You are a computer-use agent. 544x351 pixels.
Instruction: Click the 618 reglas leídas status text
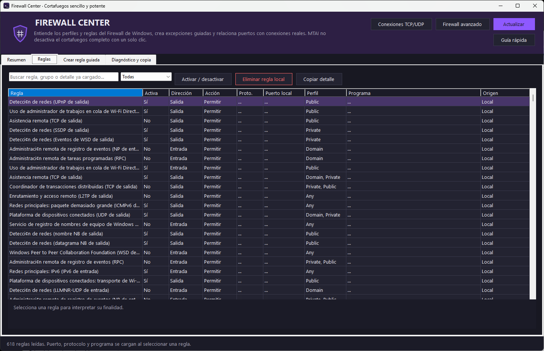tap(99, 344)
